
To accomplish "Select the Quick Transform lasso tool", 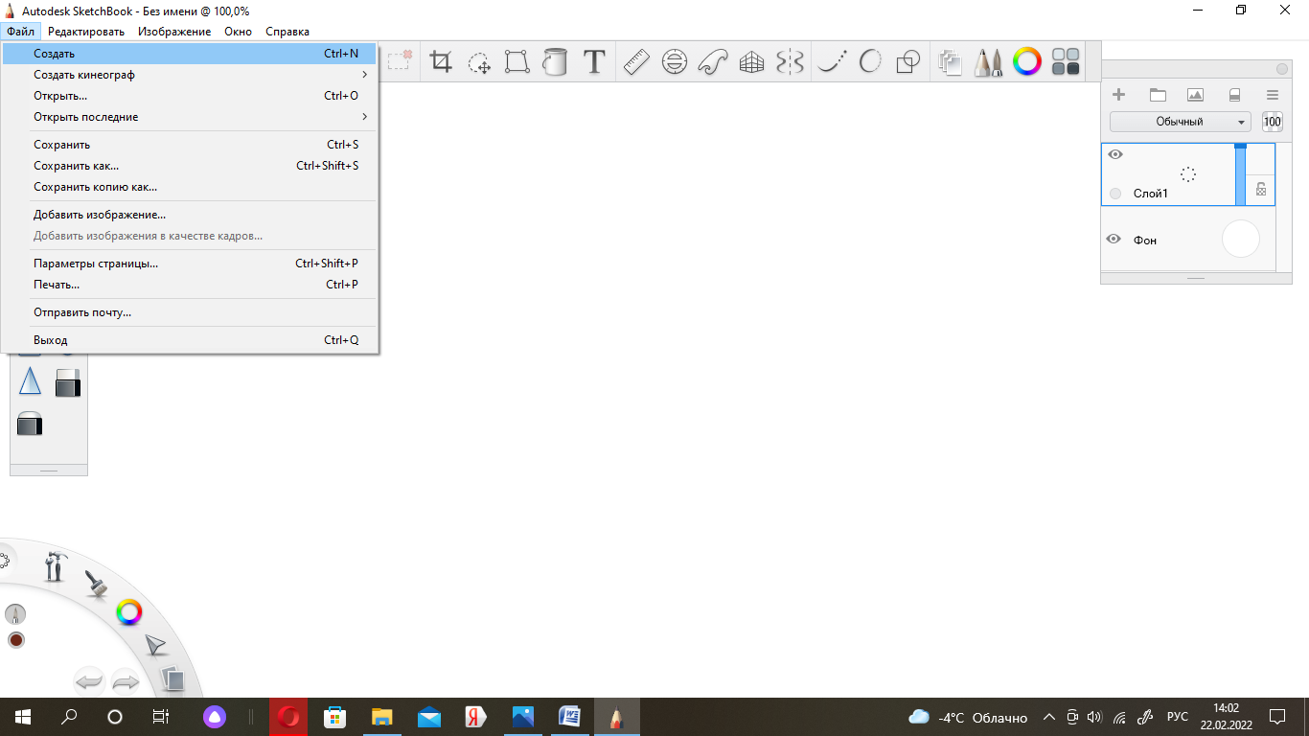I will [x=479, y=62].
